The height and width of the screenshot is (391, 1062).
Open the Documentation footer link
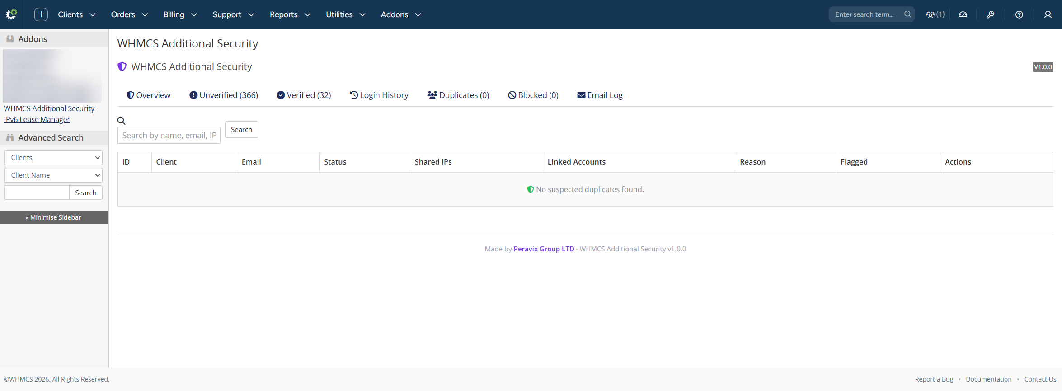(x=989, y=379)
